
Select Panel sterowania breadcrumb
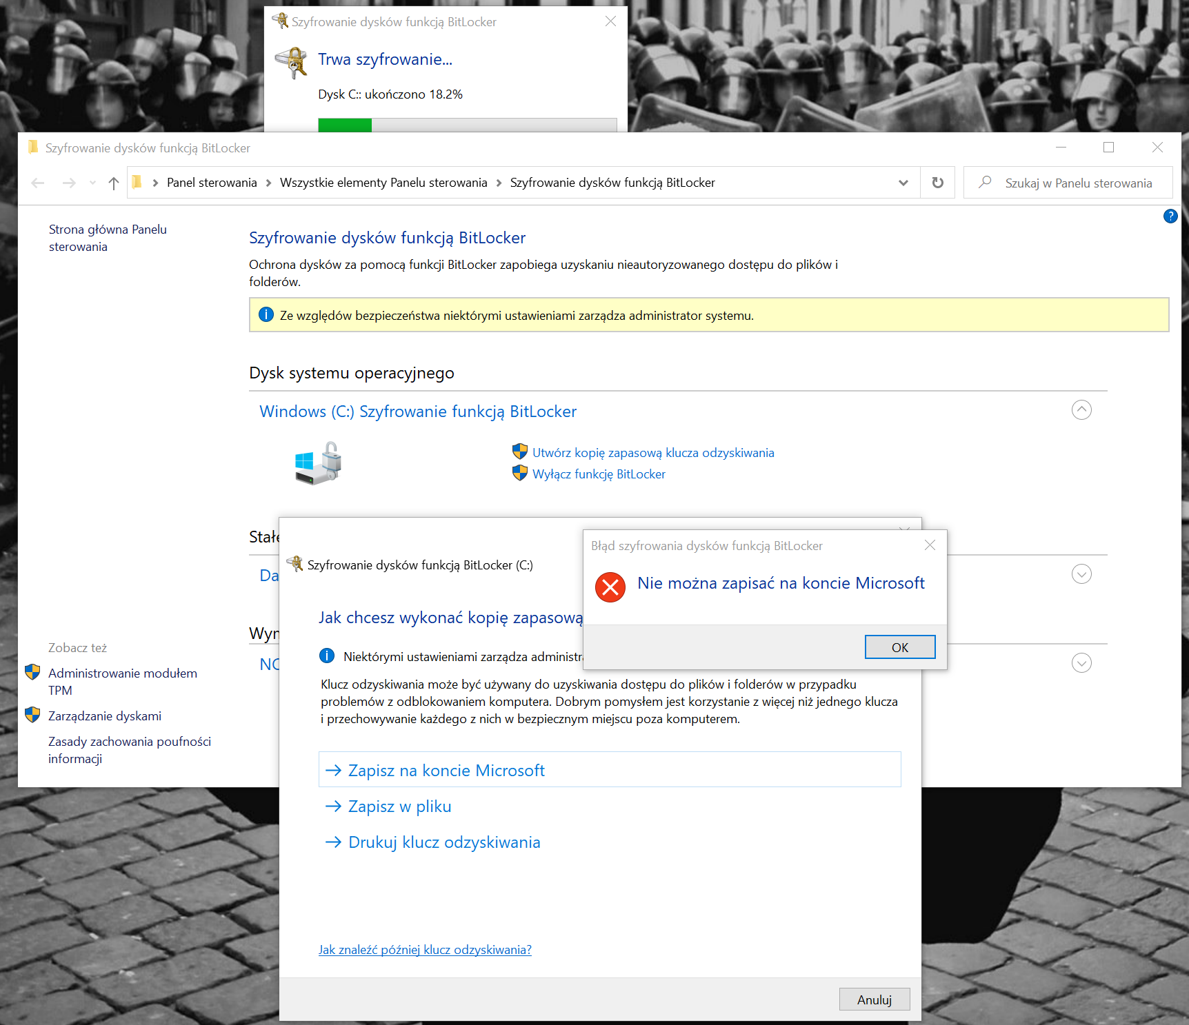pyautogui.click(x=212, y=183)
